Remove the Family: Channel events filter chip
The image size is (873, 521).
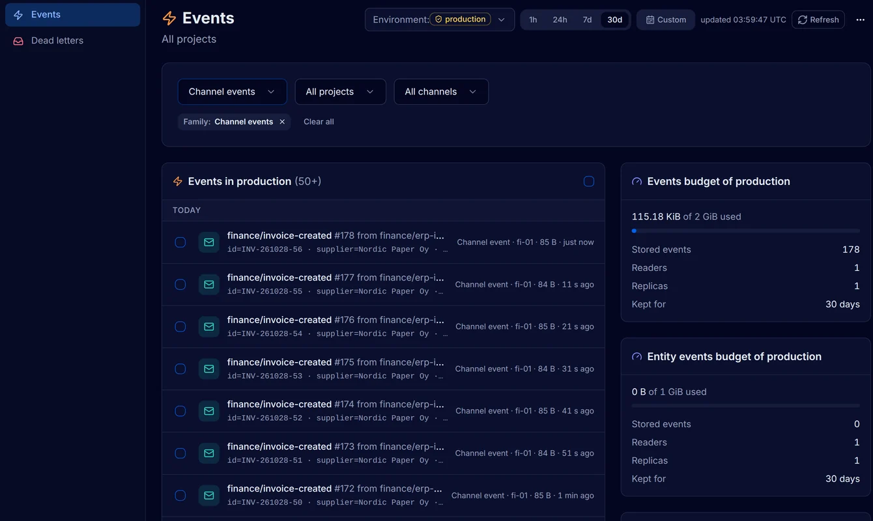[282, 122]
